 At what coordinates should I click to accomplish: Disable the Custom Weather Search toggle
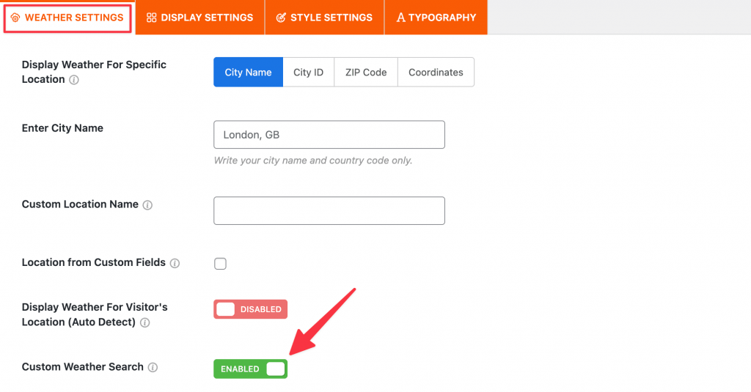point(251,369)
